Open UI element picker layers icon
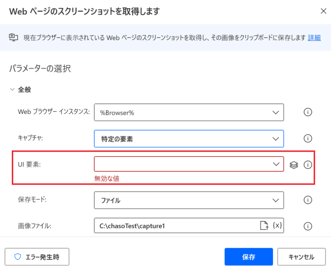 [294, 165]
